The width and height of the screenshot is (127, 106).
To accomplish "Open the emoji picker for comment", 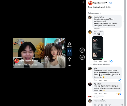I will 99,105.
